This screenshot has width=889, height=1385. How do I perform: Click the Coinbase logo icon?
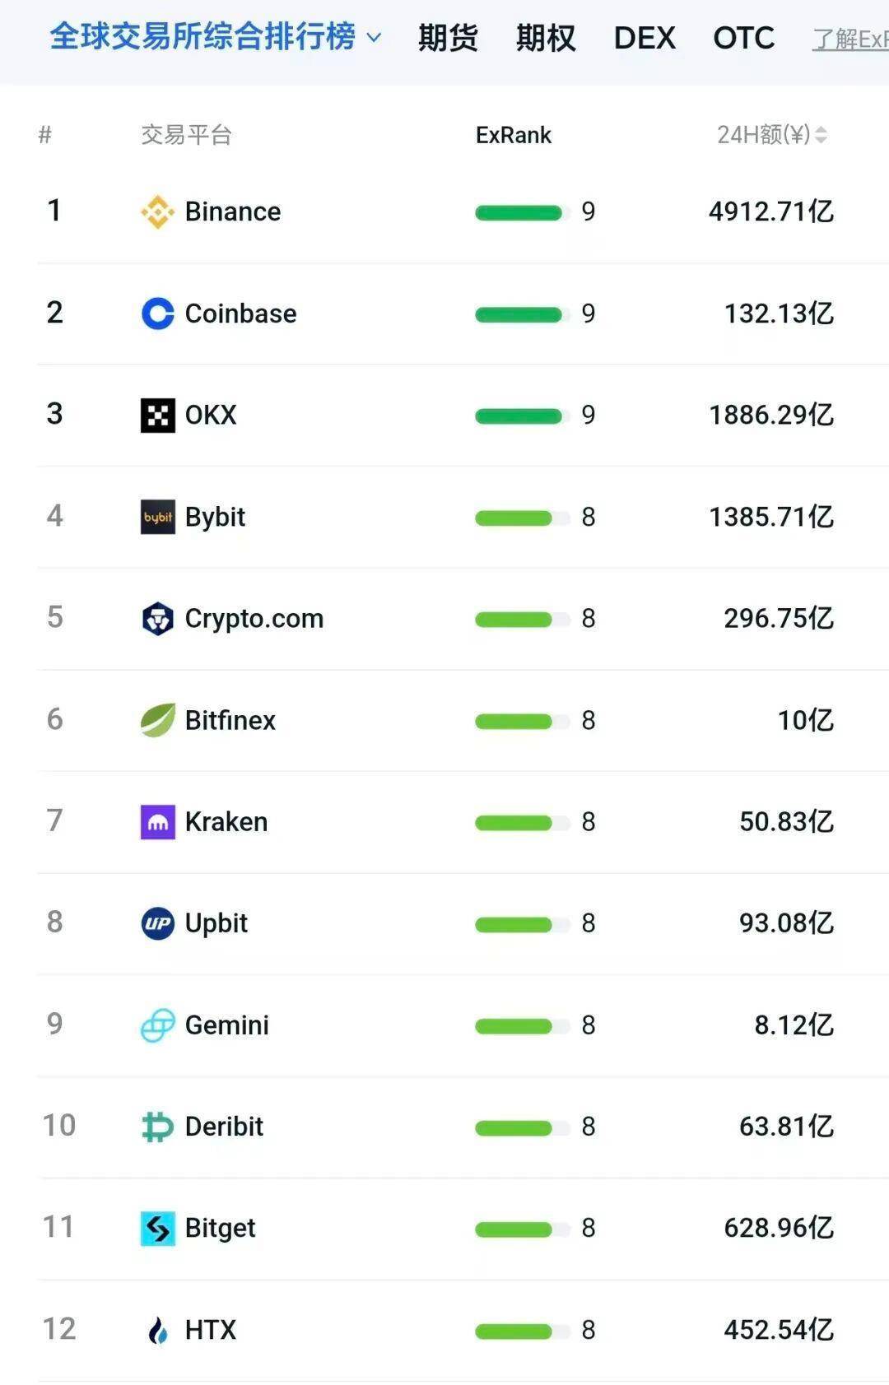(157, 314)
